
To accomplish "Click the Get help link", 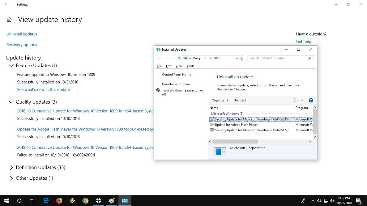I will (303, 42).
